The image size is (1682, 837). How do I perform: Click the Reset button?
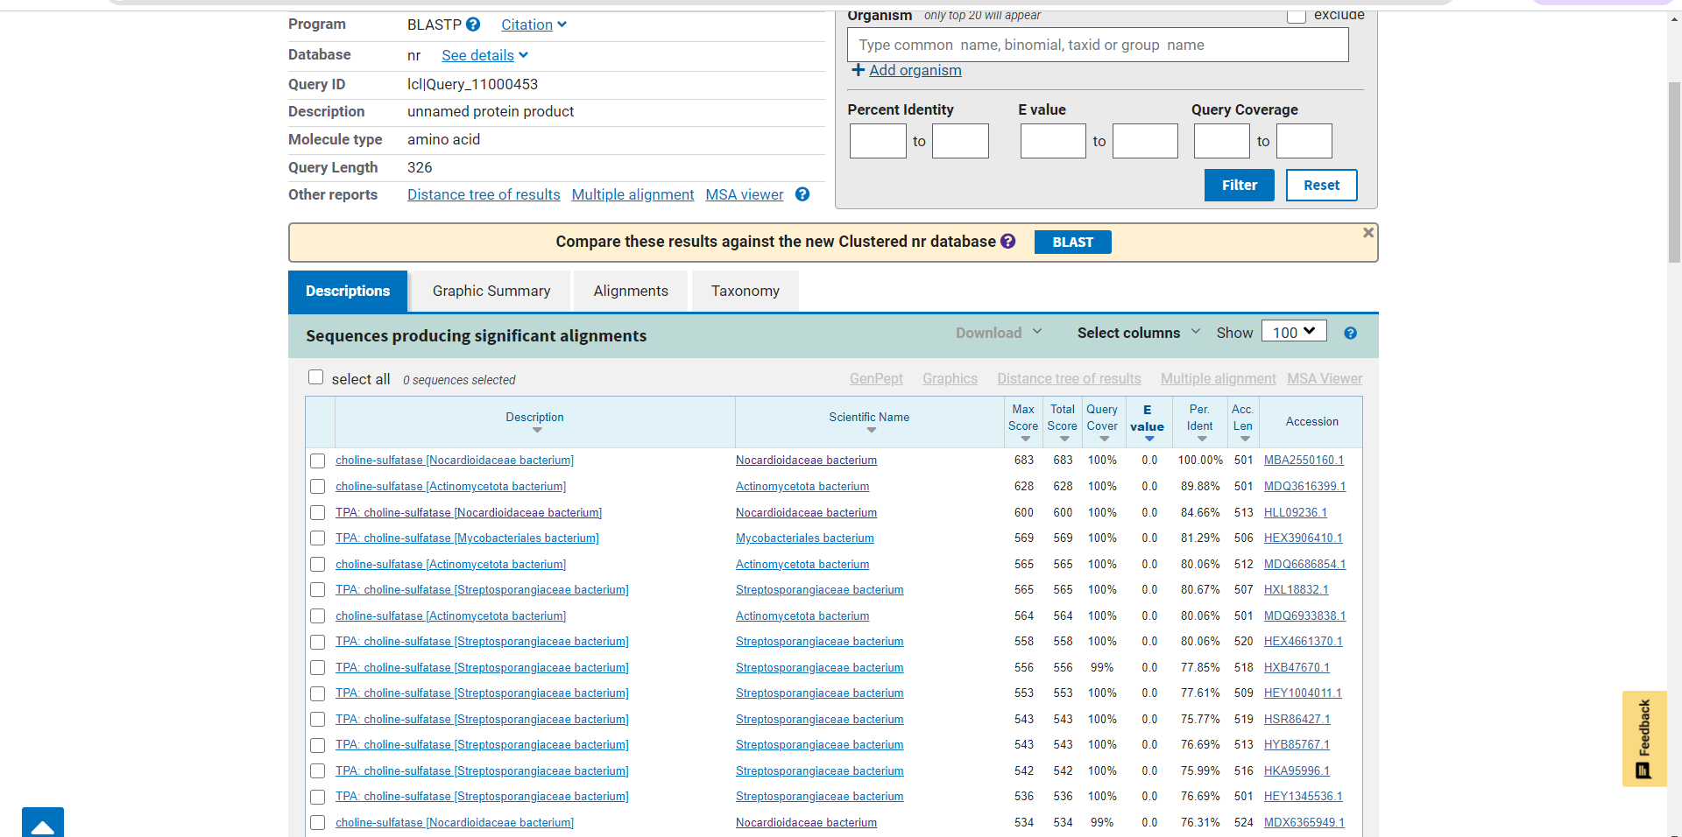click(1322, 185)
